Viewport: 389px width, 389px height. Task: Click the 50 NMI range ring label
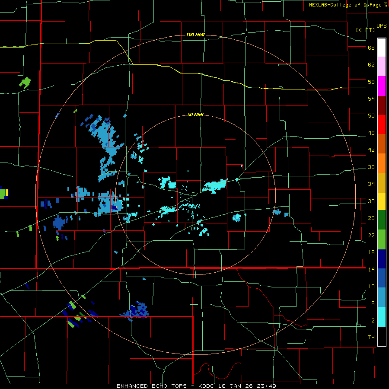(195, 115)
